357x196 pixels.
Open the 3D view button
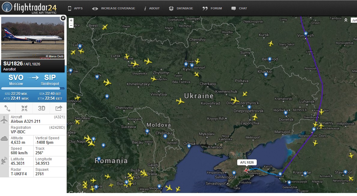pos(41,108)
